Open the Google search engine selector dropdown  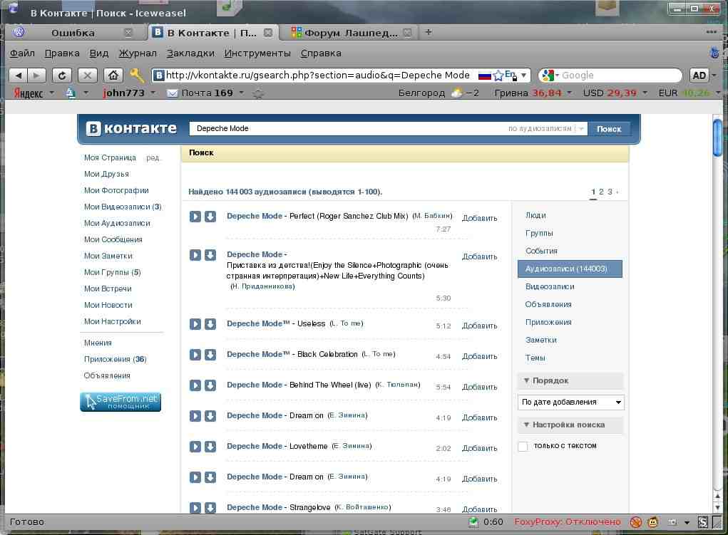(550, 76)
